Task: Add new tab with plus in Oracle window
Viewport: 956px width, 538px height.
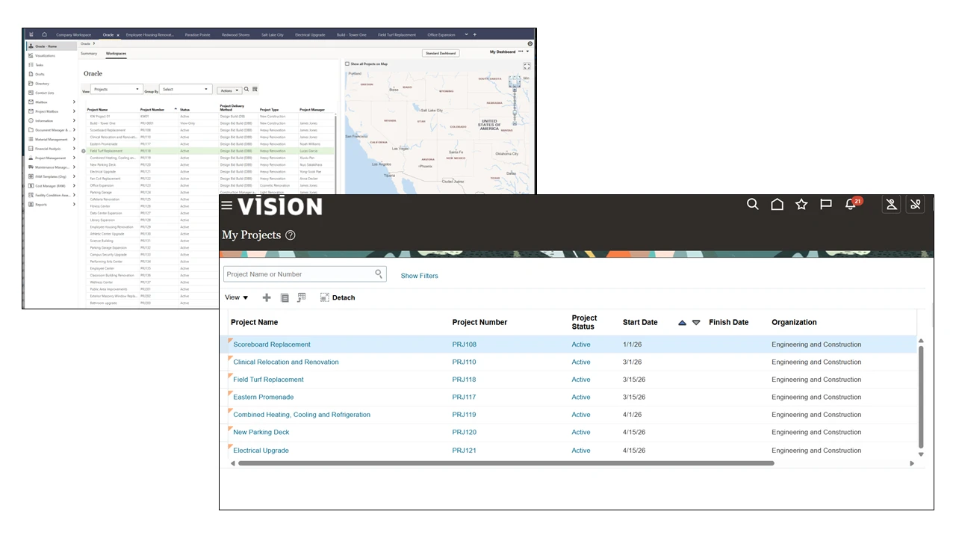Action: click(x=474, y=34)
